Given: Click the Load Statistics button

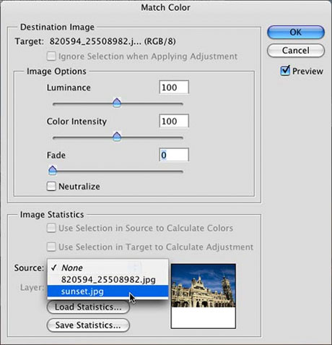Looking at the screenshot, I should point(88,307).
